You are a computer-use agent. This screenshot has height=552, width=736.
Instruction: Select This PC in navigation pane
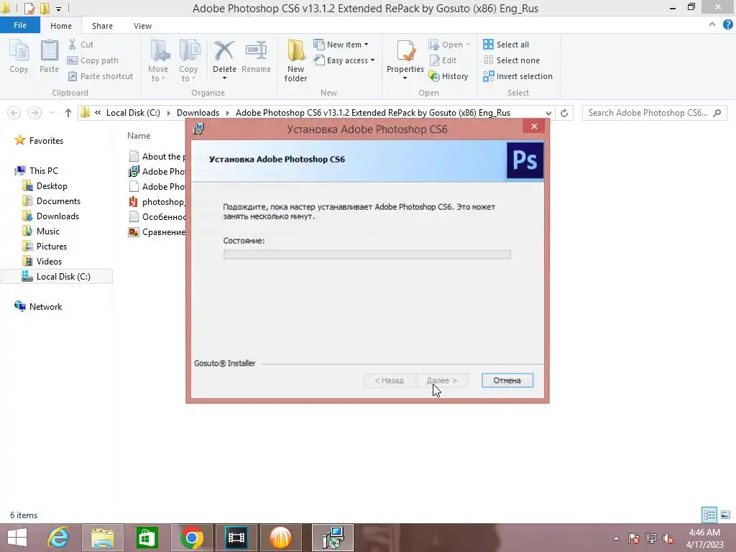click(37, 171)
